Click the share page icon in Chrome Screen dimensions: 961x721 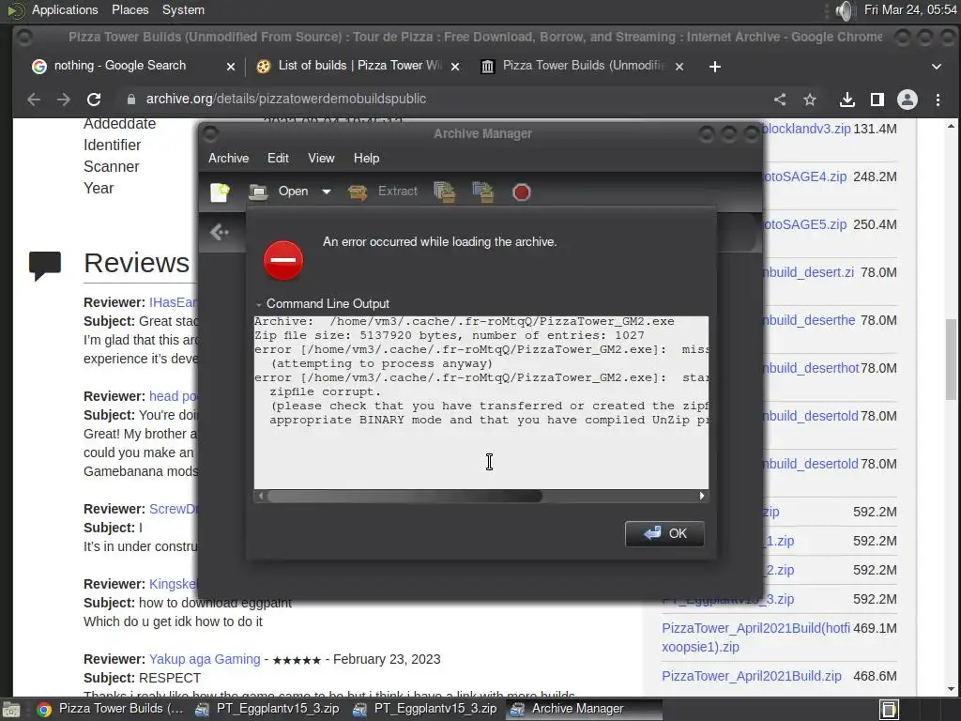pos(780,100)
